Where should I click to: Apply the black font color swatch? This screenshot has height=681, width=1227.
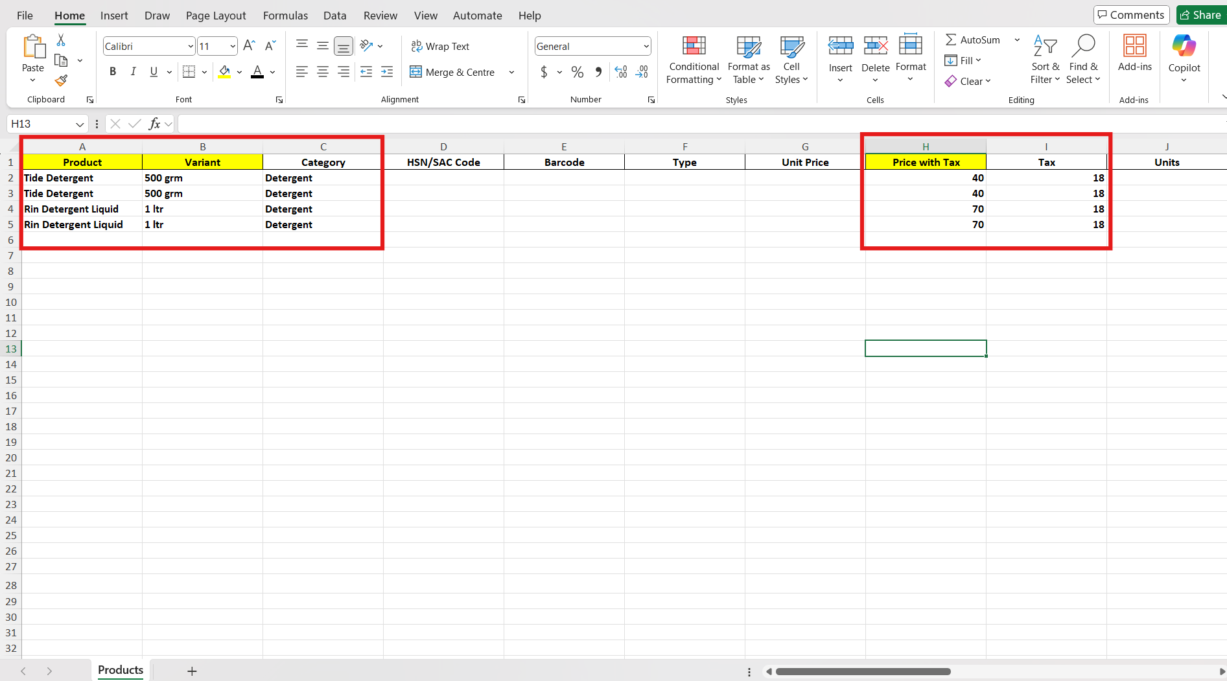257,72
